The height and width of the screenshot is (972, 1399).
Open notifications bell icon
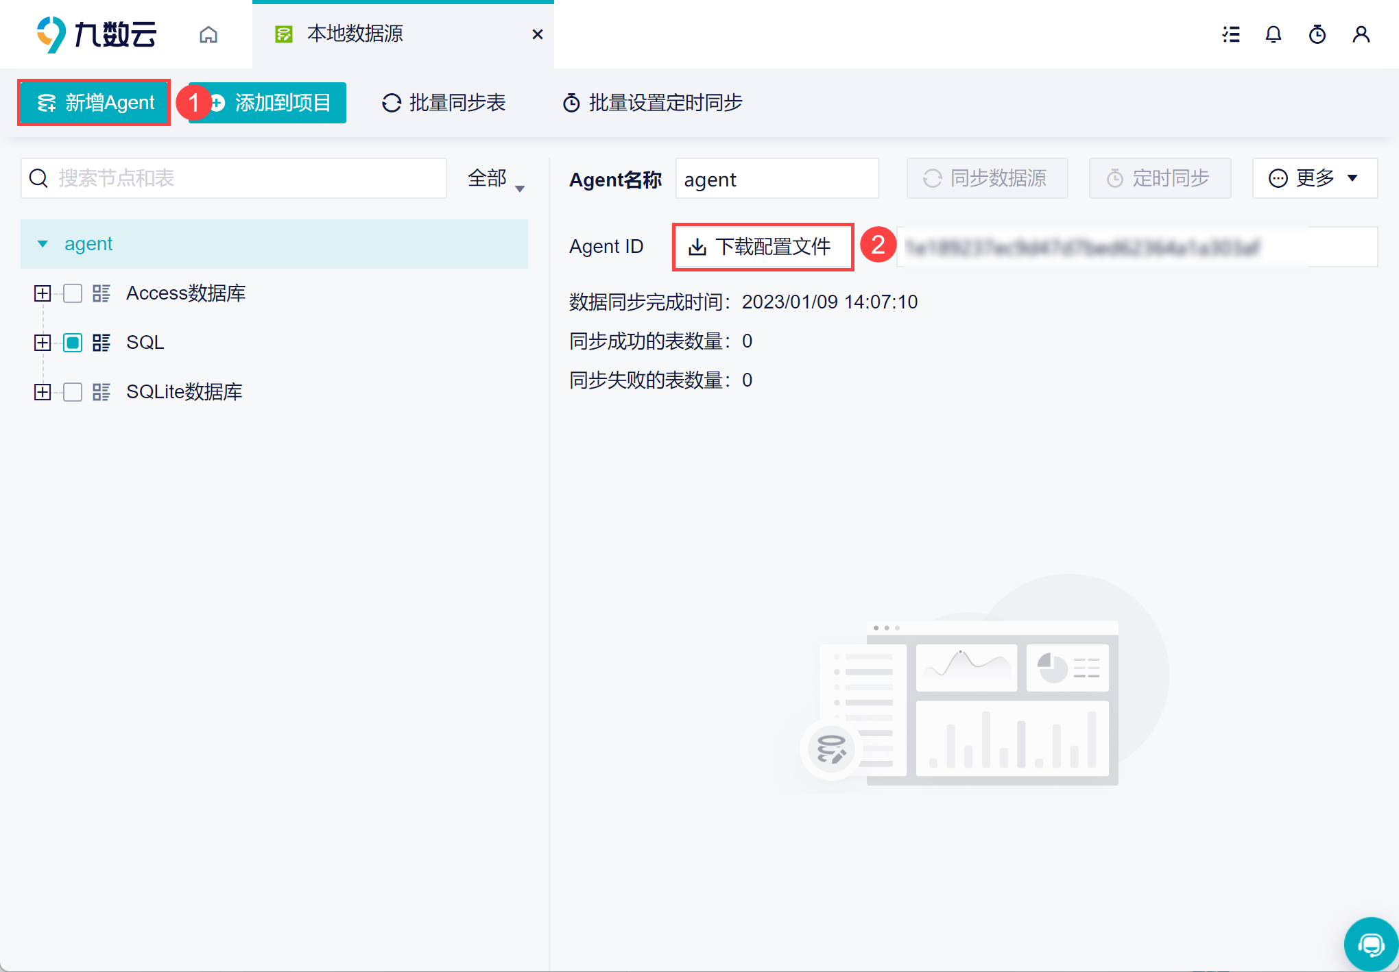[1274, 34]
